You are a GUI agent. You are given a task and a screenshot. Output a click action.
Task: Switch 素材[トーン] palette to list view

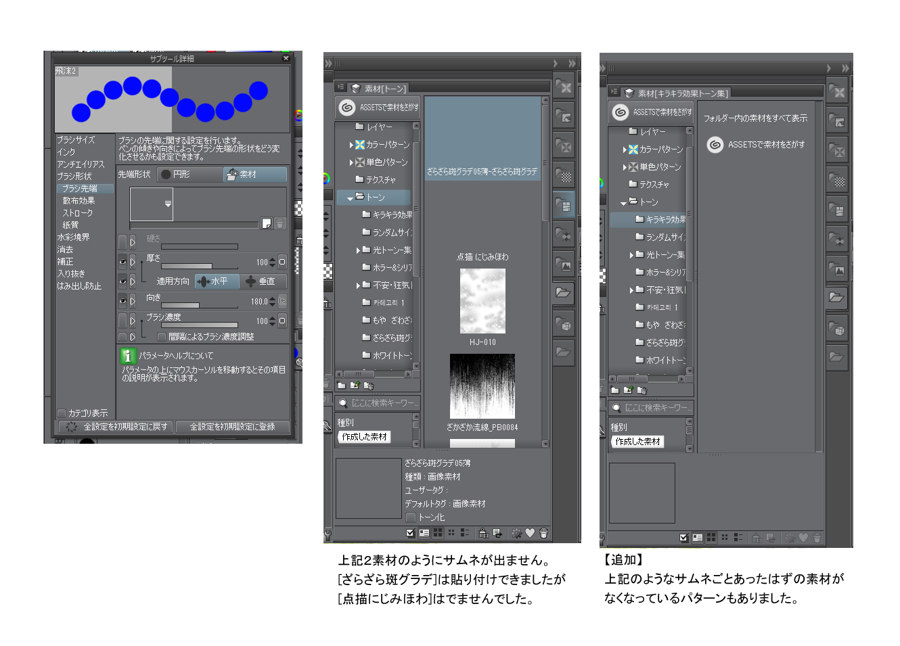465,533
